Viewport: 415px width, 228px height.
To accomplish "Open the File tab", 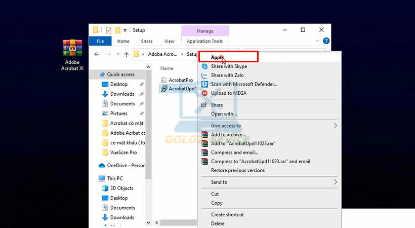I will (100, 41).
